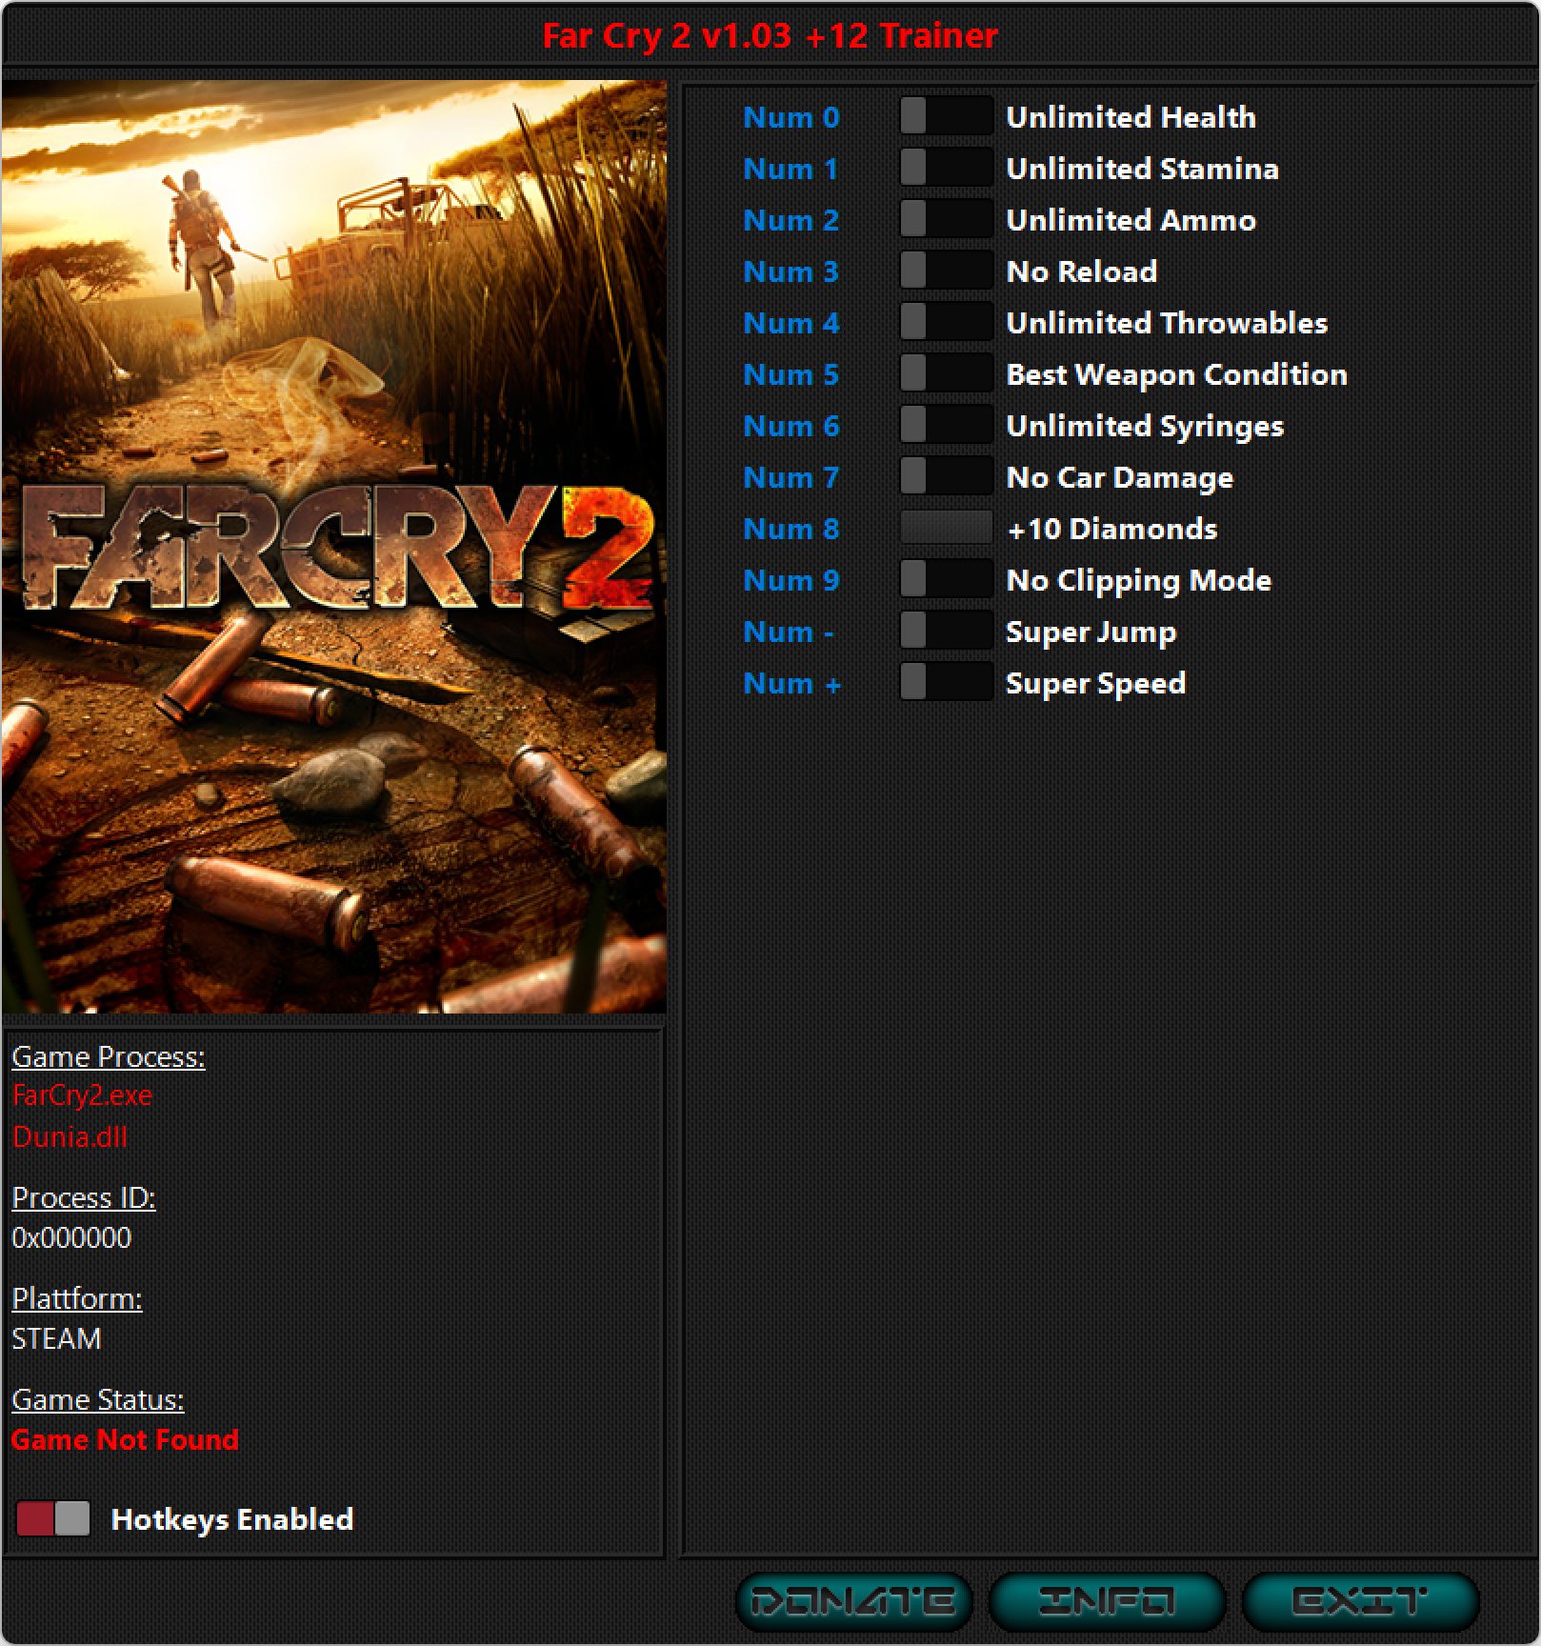Click the Num 9 hotkey label
The width and height of the screenshot is (1541, 1646).
(791, 580)
